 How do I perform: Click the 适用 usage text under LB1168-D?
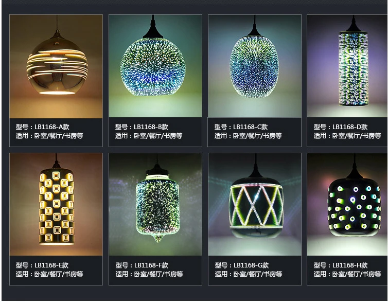pos(347,136)
